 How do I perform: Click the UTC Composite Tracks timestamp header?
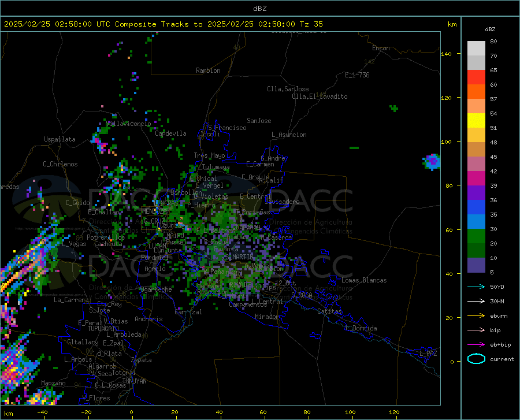point(163,24)
